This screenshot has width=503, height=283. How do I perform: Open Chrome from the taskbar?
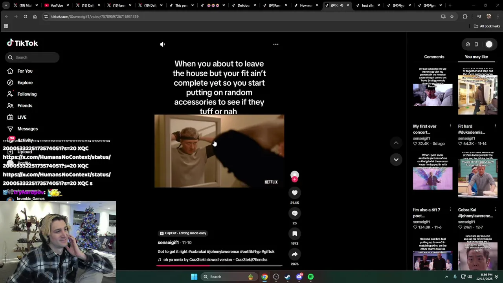[264, 277]
